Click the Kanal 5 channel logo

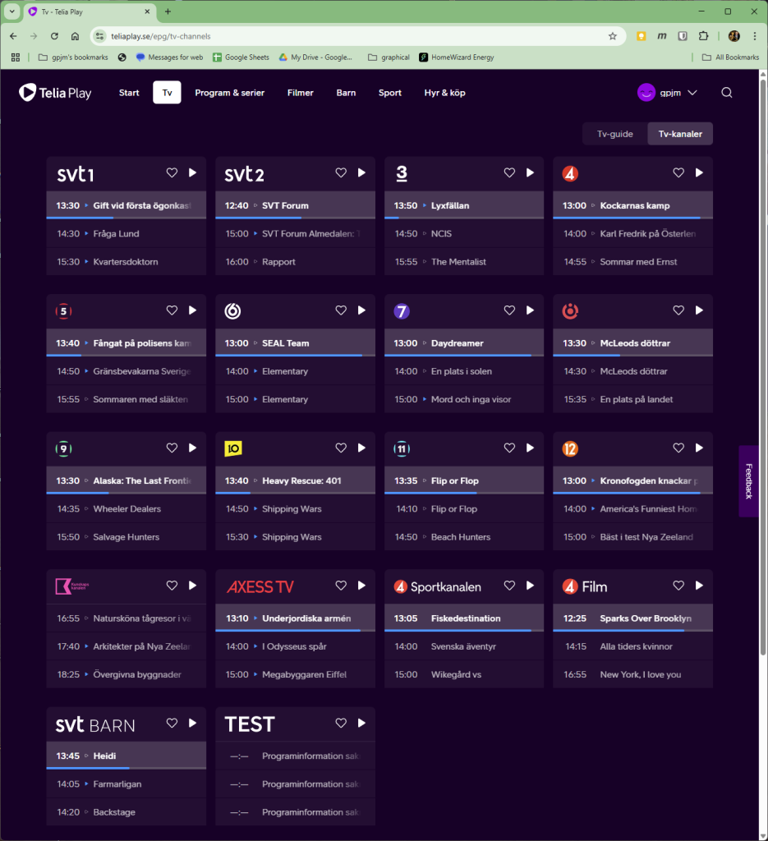click(x=63, y=310)
